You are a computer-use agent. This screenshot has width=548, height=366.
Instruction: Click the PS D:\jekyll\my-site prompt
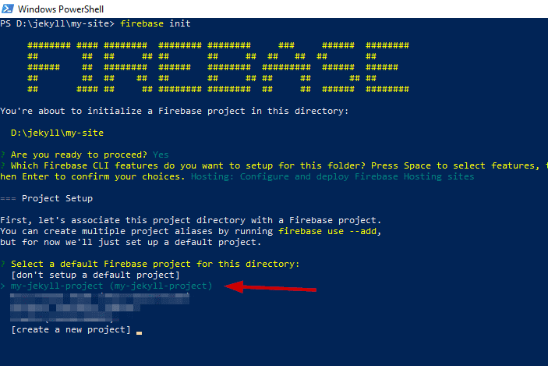pos(58,23)
